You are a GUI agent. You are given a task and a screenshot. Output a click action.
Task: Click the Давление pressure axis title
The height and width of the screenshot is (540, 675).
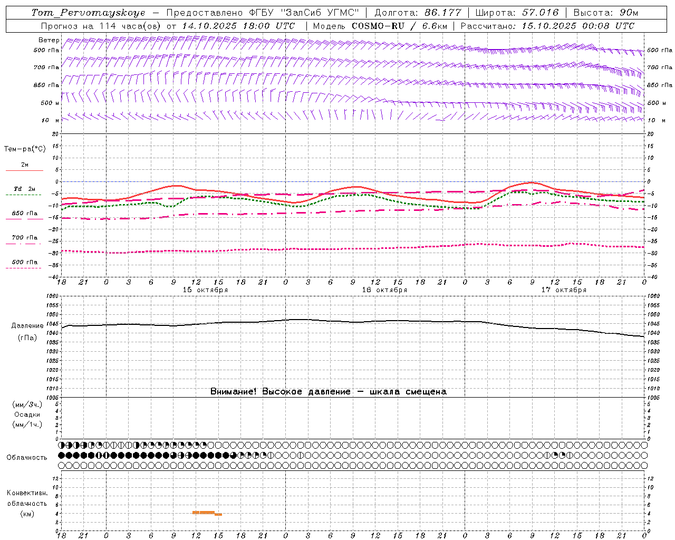[x=27, y=326]
